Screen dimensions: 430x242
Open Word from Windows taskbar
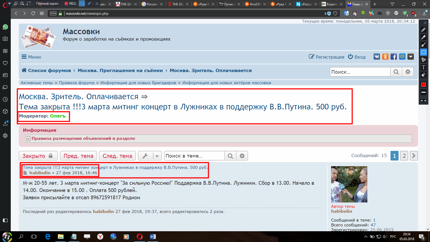click(x=153, y=237)
